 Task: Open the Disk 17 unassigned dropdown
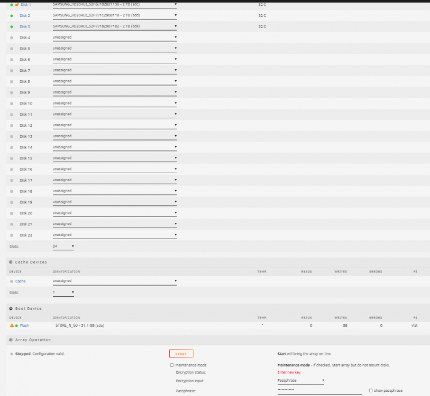click(x=115, y=180)
